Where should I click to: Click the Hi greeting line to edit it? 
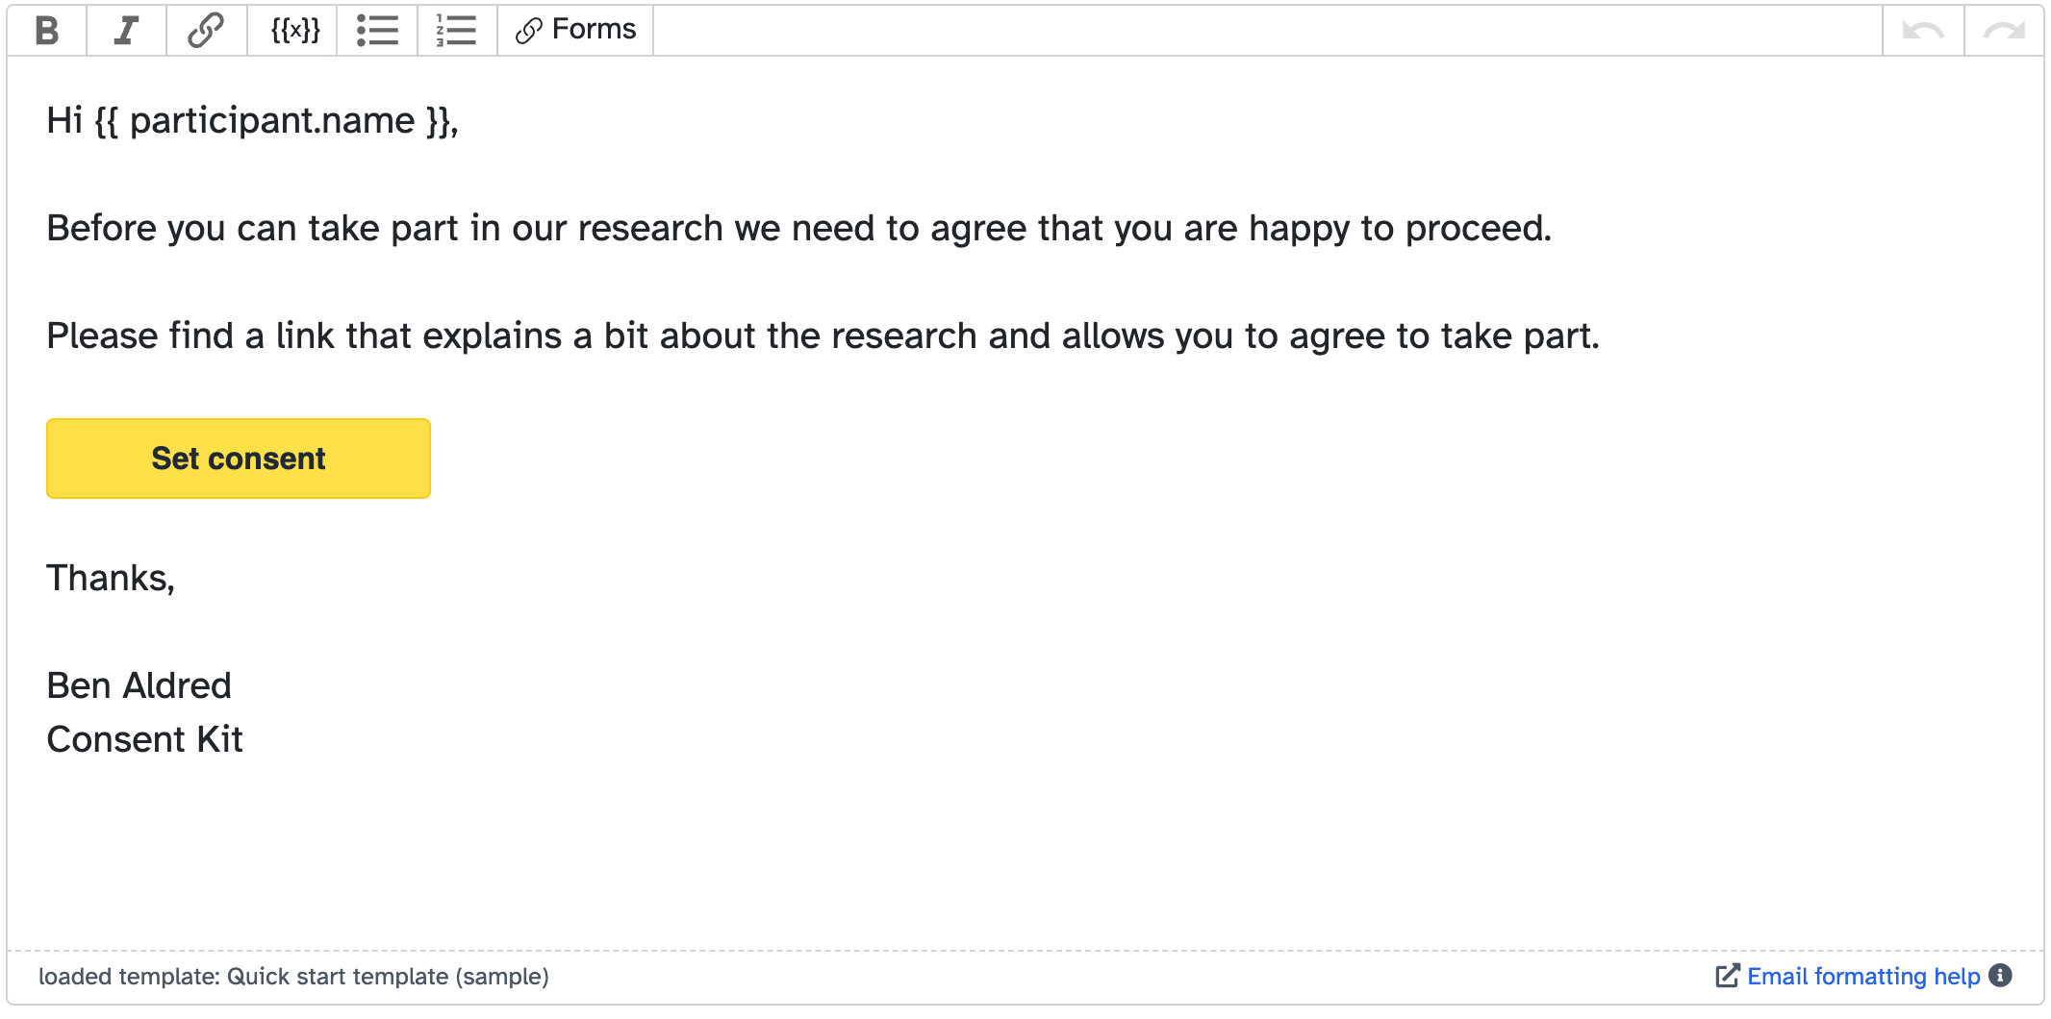click(252, 120)
